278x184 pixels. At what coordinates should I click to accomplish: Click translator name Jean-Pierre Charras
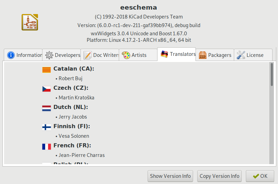(81, 155)
